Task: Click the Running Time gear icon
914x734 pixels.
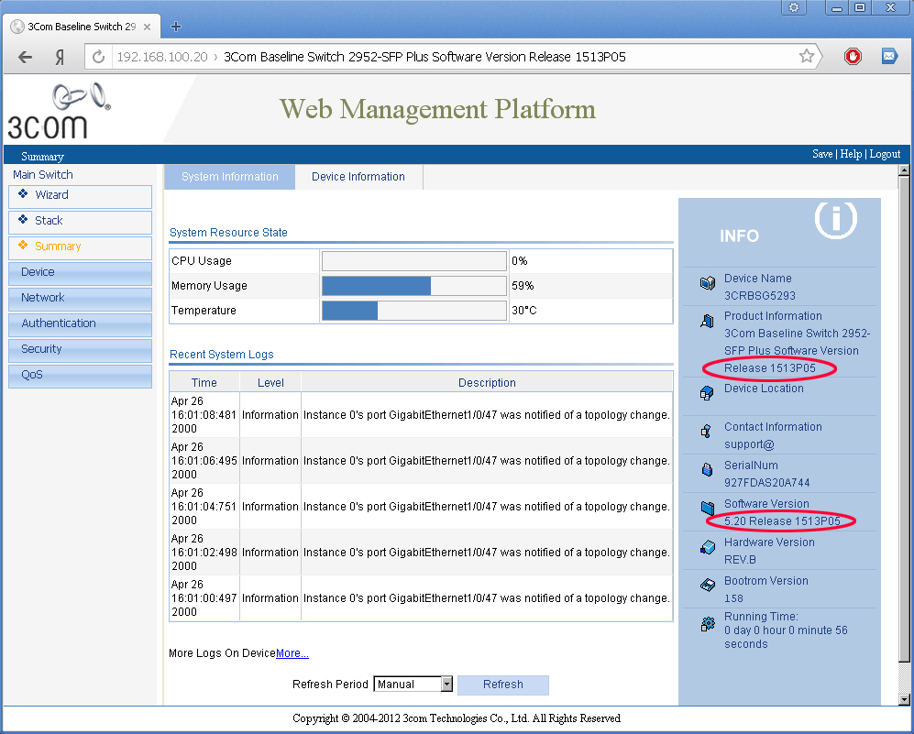Action: 708,624
